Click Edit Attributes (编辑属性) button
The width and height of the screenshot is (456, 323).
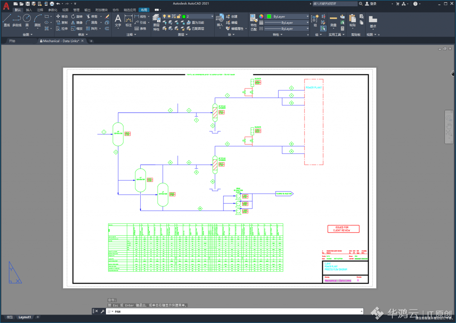[x=235, y=28]
